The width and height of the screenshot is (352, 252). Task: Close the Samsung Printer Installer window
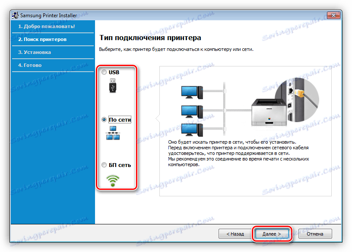[333, 15]
